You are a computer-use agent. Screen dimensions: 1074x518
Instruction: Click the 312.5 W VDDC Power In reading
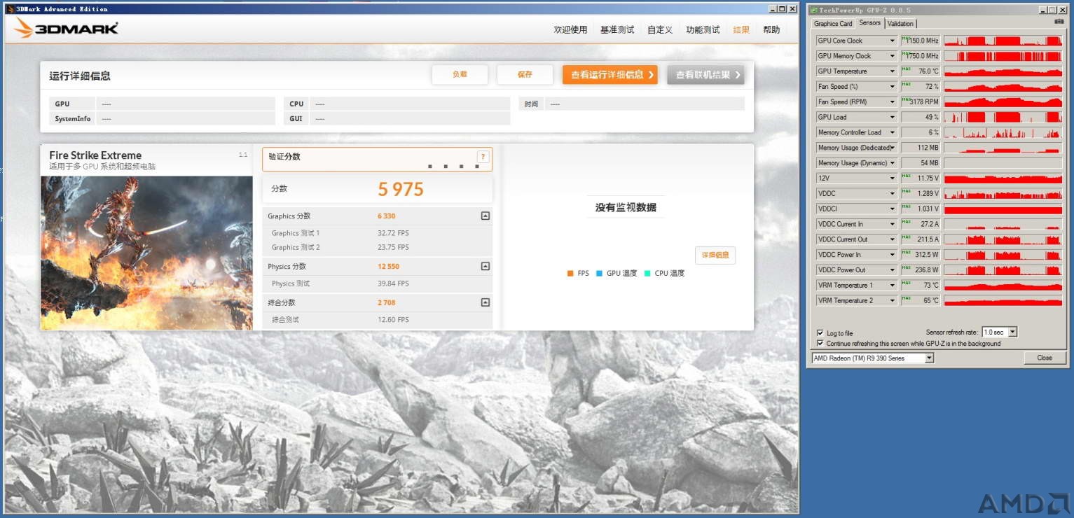click(x=920, y=255)
